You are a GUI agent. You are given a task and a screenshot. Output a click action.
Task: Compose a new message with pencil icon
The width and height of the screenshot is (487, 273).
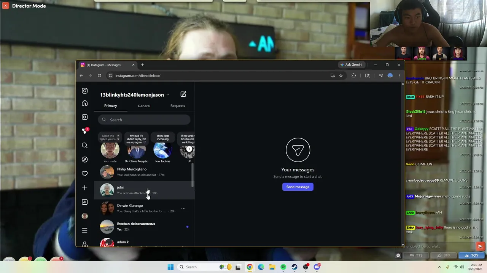(x=183, y=94)
